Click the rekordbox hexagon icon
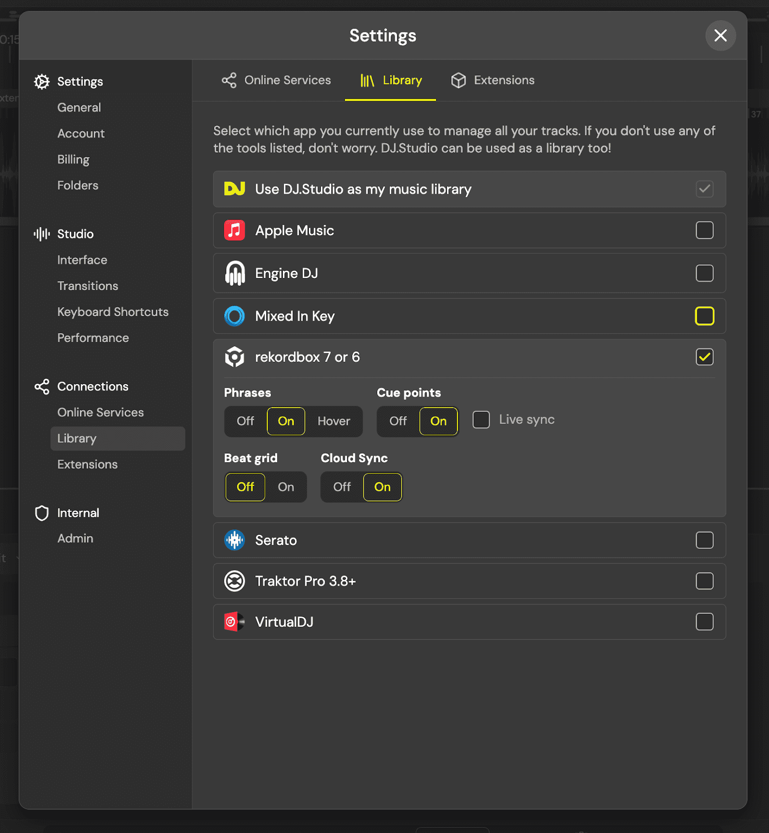The height and width of the screenshot is (833, 769). 234,357
